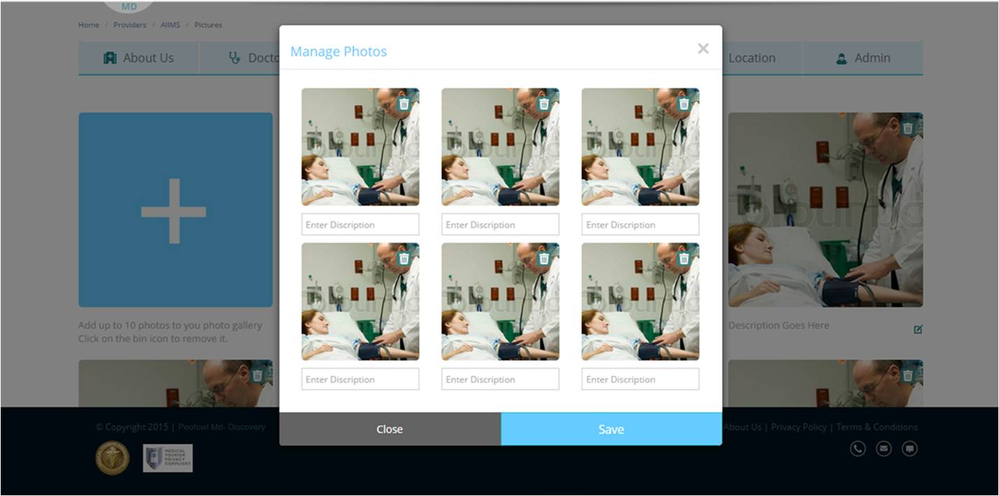Click the 'Description Goes Here' caption text
999x496 pixels.
tap(778, 325)
